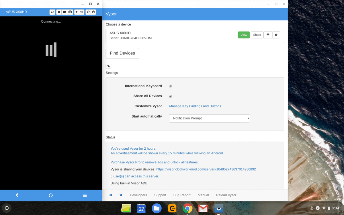Click the used Vysor for 2 hours message
This screenshot has width=344, height=215.
(x=133, y=148)
